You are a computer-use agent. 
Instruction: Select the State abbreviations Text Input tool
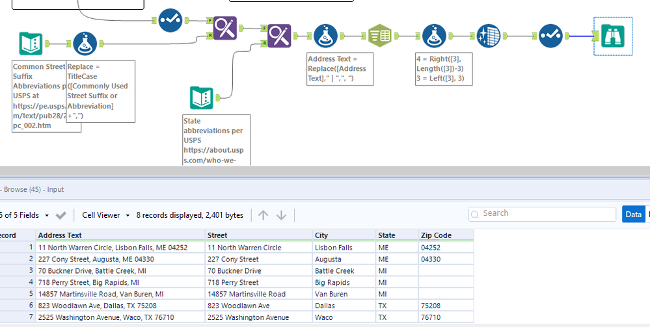tap(201, 98)
